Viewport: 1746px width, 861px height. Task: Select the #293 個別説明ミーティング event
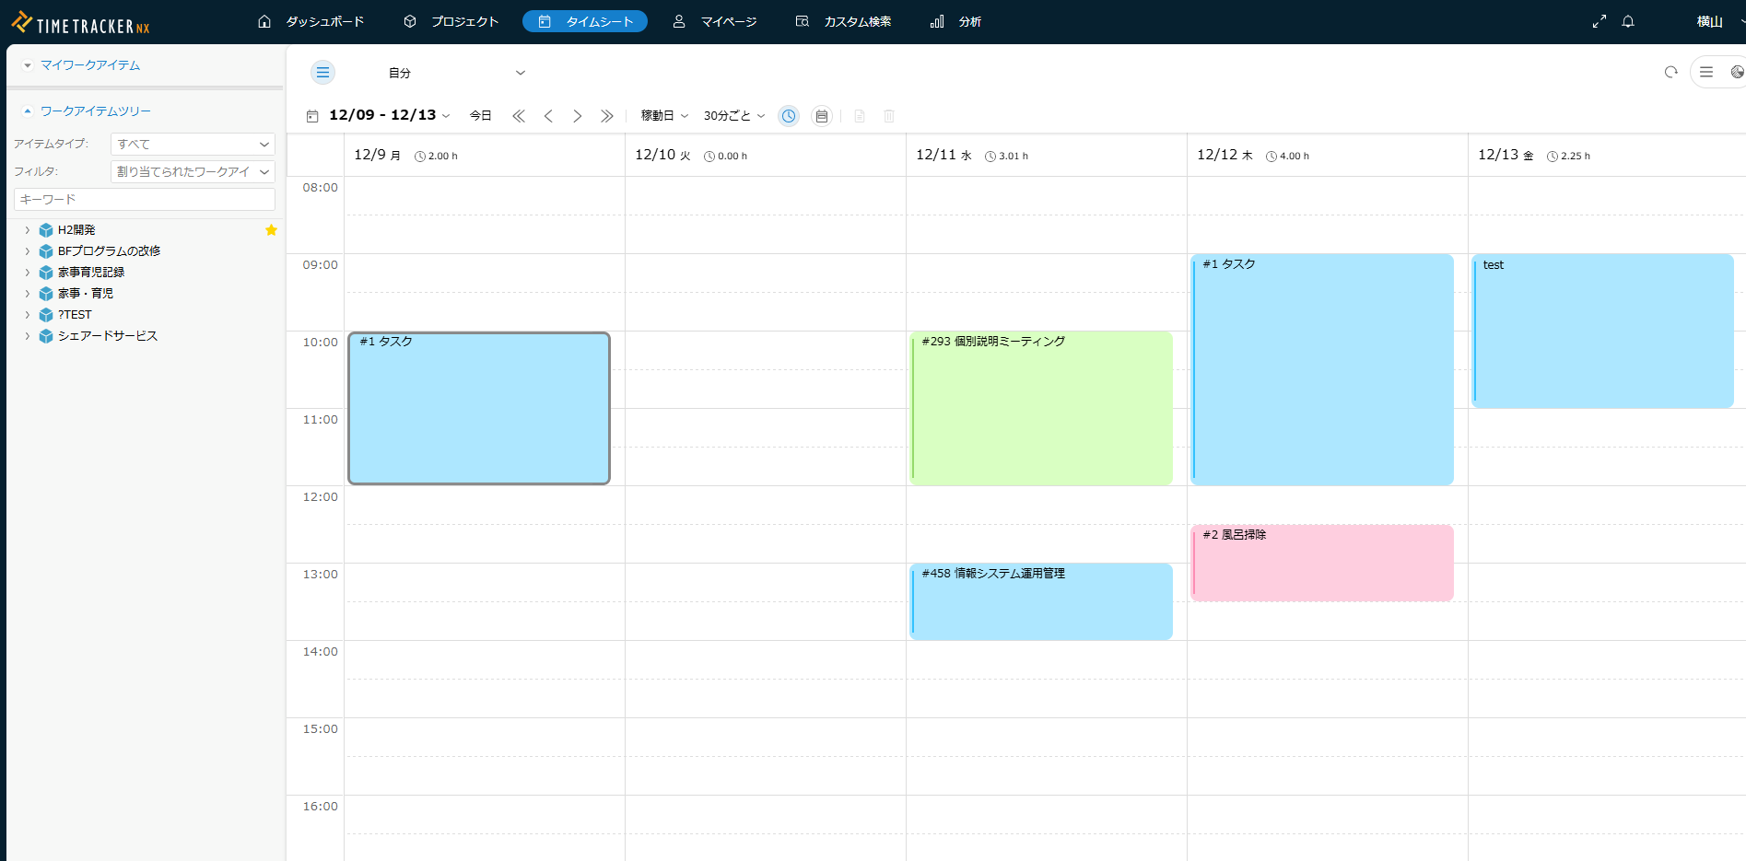1041,408
